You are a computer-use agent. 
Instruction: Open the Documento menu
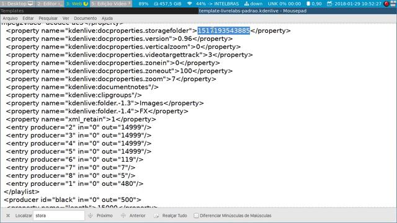click(86, 18)
